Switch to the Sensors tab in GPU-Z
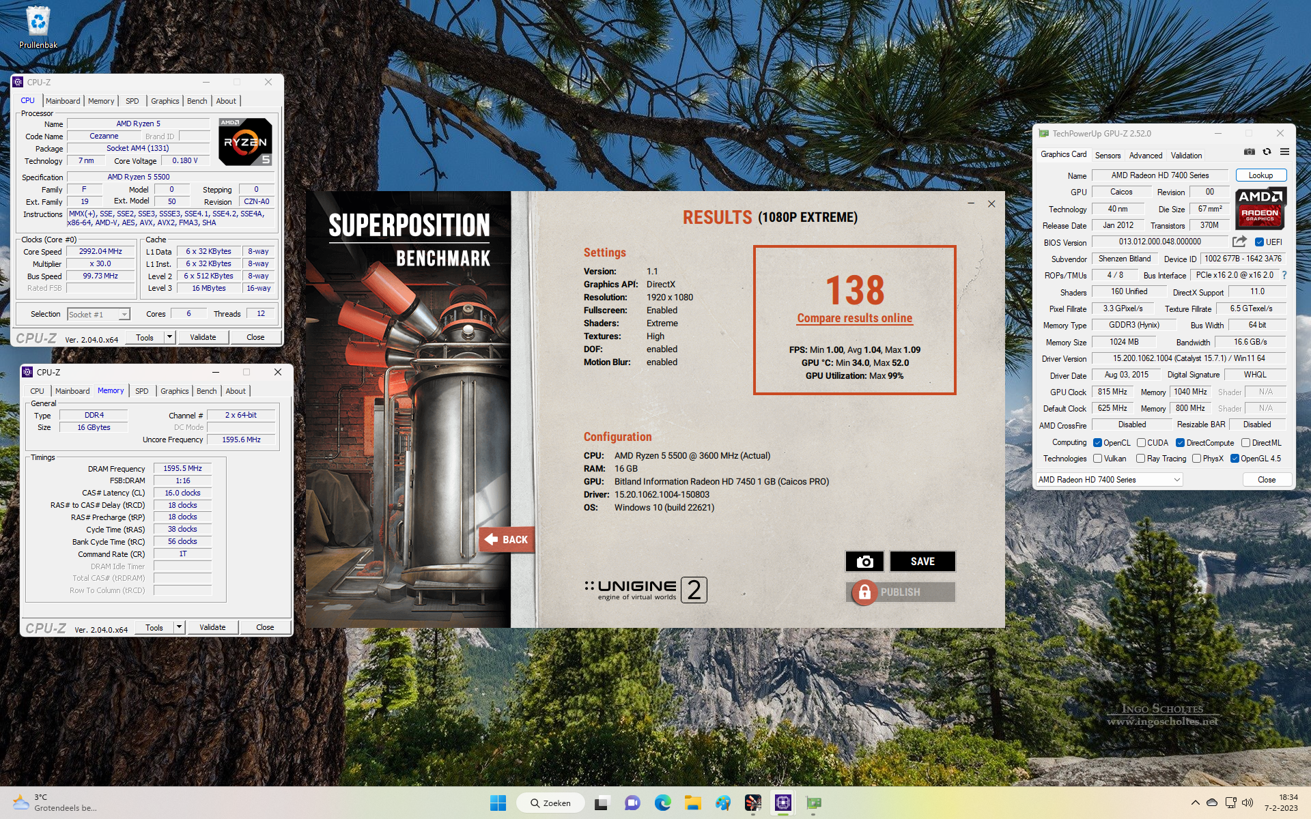This screenshot has width=1311, height=819. click(x=1108, y=156)
